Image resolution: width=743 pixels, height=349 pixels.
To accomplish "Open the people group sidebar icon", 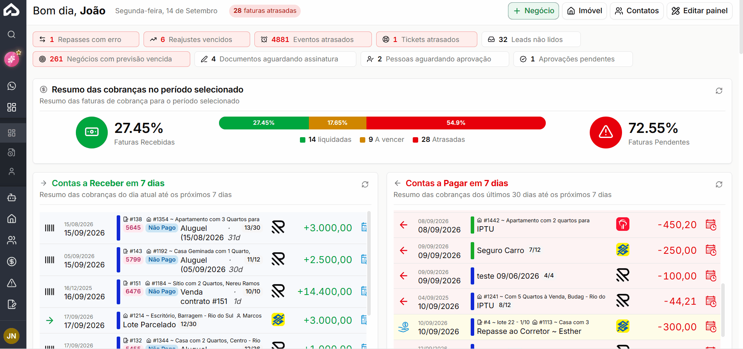I will tap(12, 240).
